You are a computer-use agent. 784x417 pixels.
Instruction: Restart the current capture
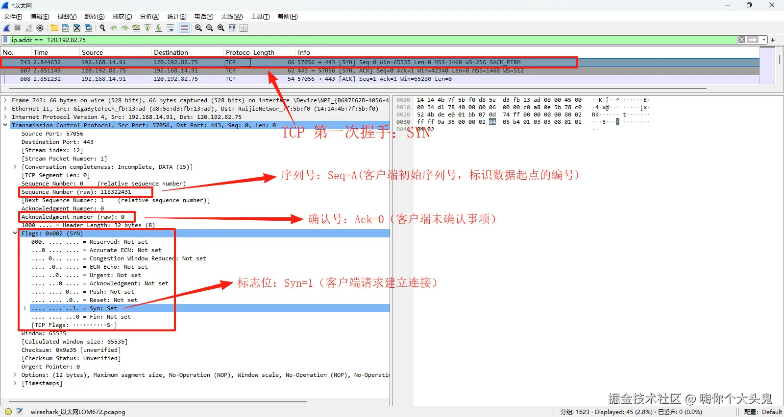[29, 28]
